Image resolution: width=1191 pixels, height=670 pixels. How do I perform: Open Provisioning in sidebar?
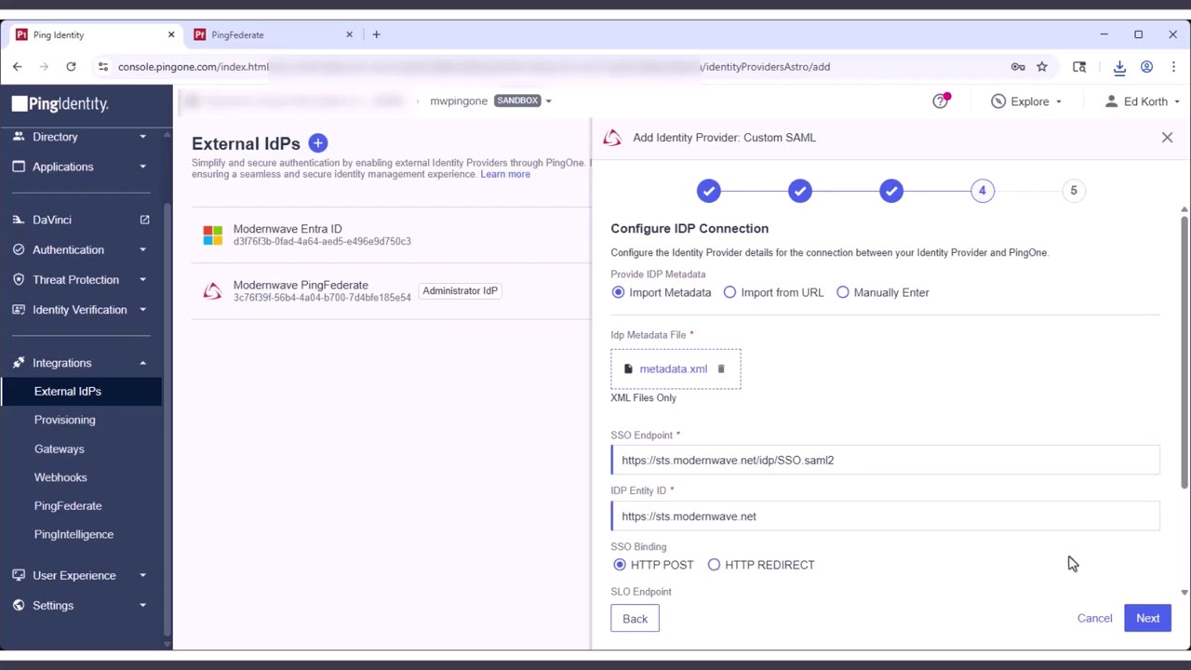tap(64, 420)
